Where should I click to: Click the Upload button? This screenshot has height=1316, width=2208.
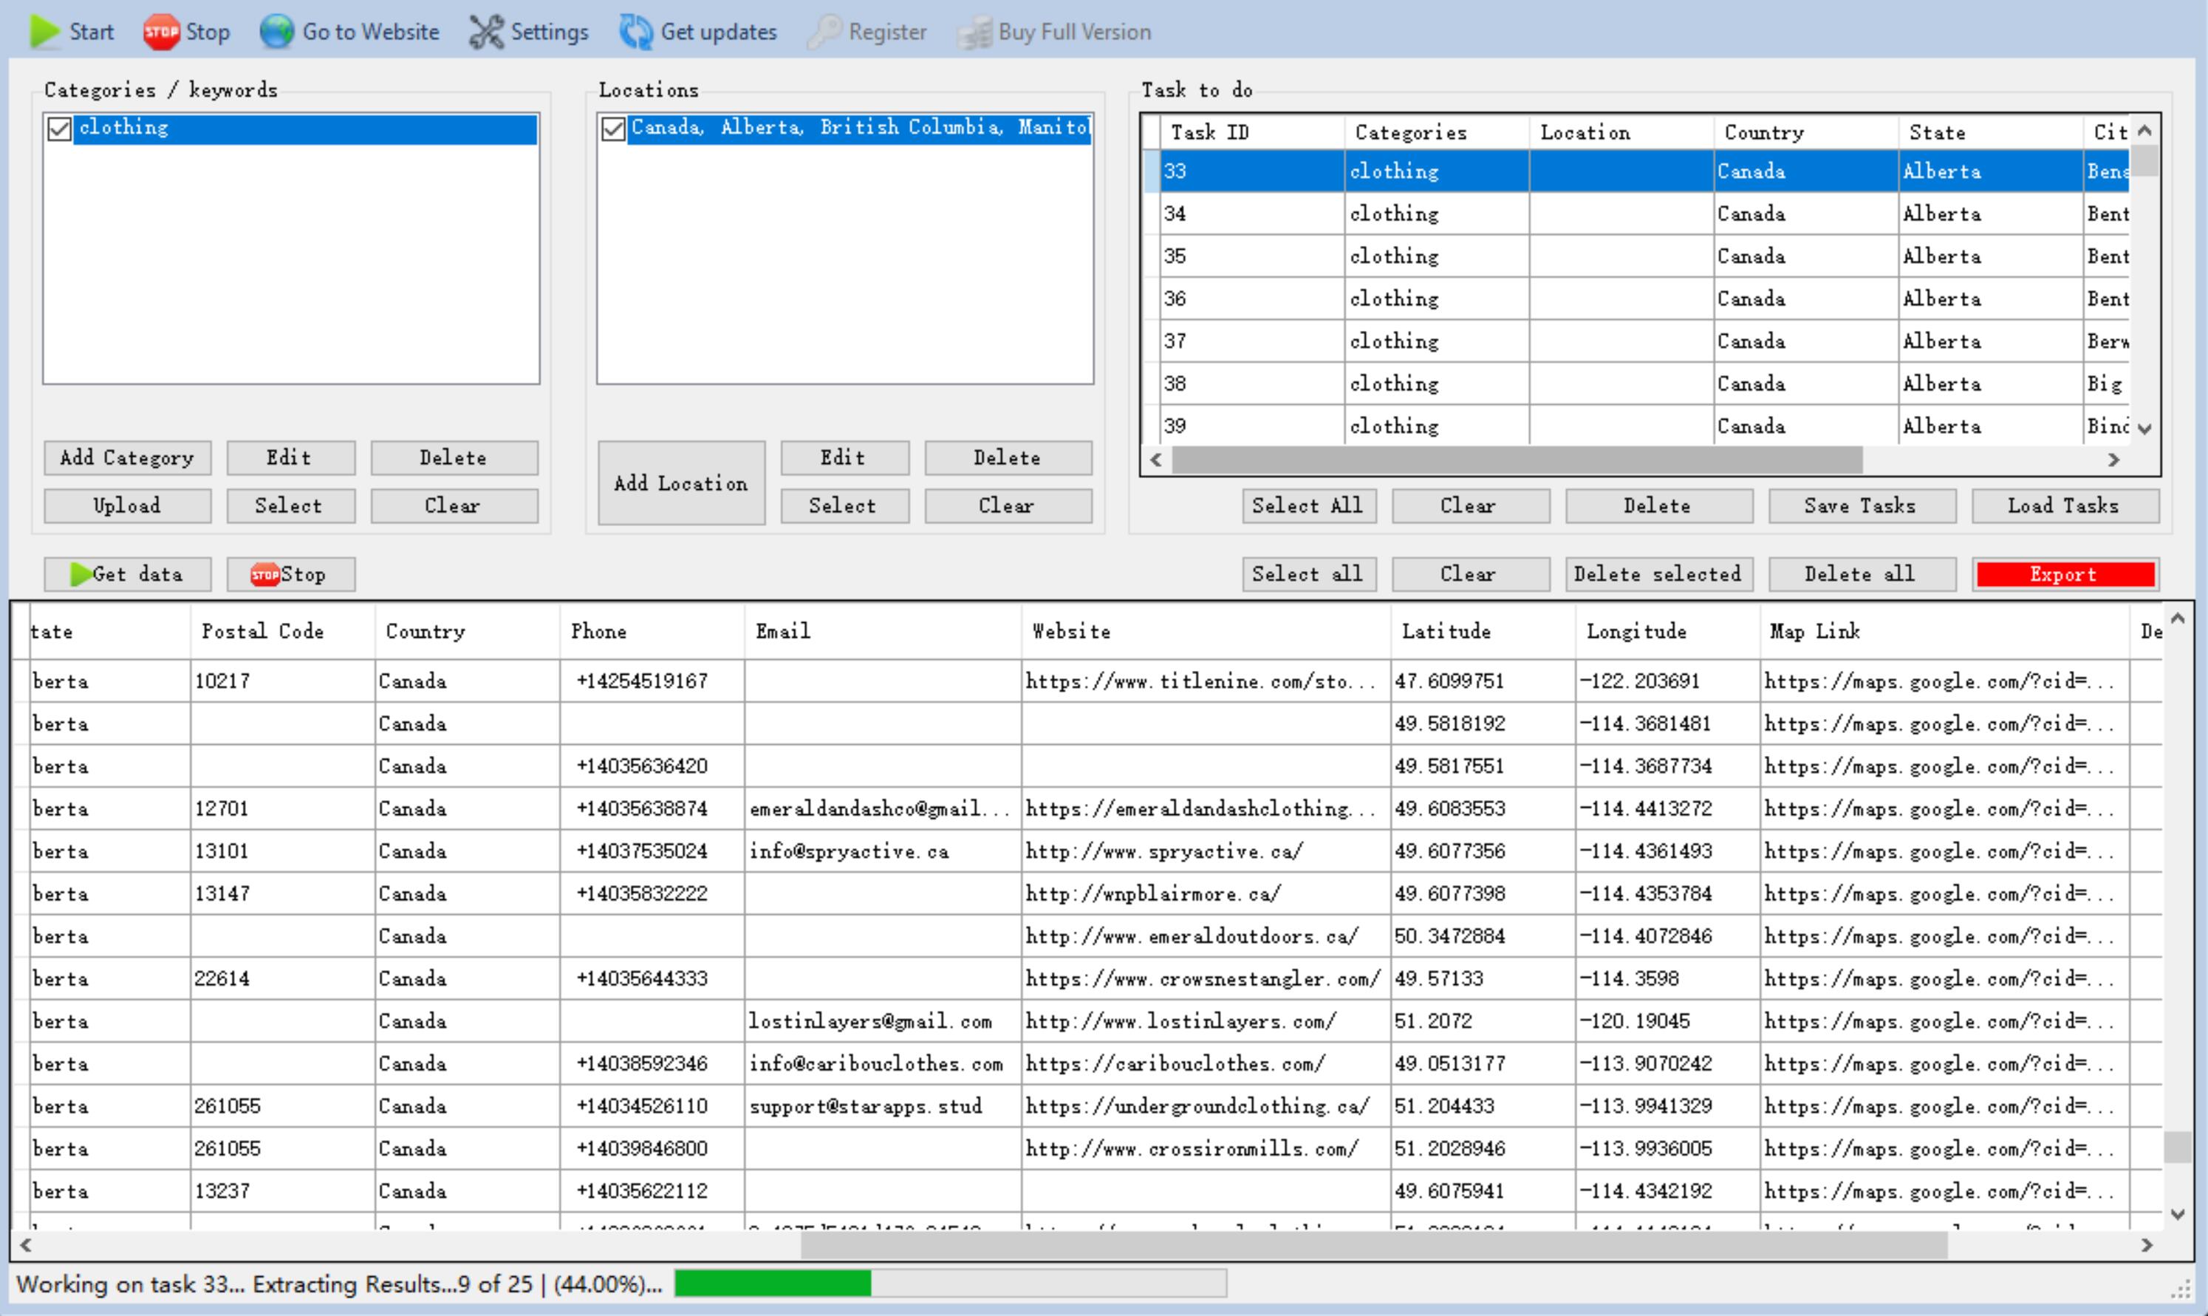click(128, 505)
